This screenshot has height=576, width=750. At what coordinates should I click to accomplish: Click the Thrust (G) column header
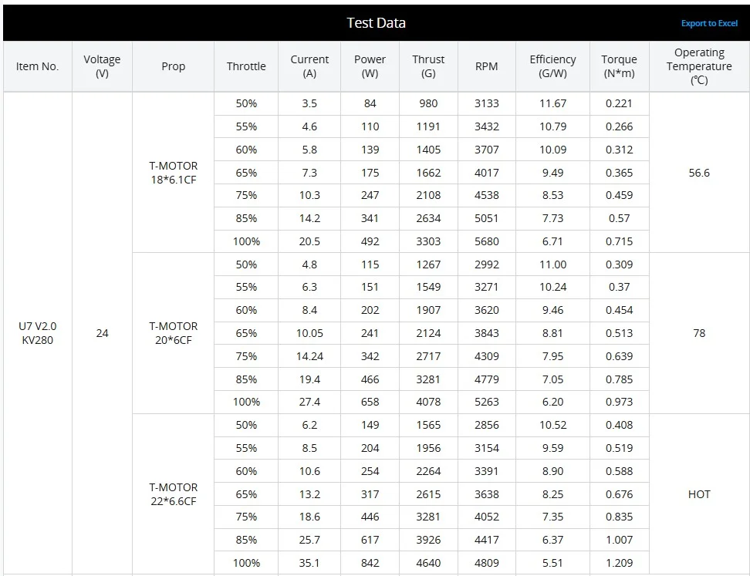(x=428, y=66)
